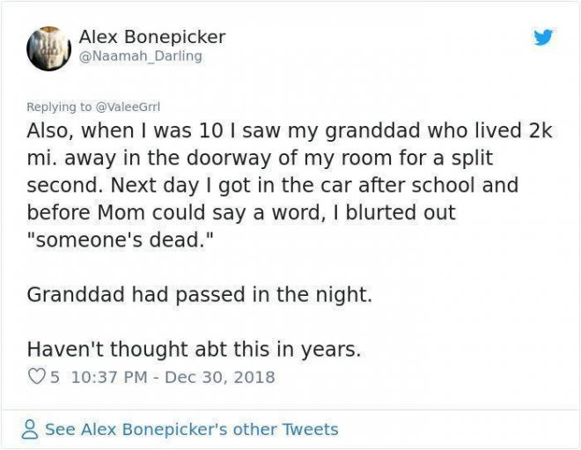Click "Haven't thought abt this in years."

(x=194, y=349)
